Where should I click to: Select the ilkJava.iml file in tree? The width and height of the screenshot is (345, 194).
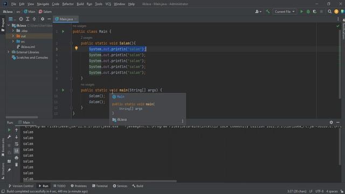pyautogui.click(x=26, y=47)
